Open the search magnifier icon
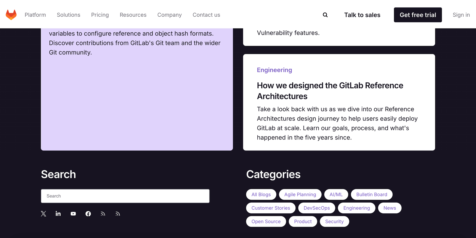 pyautogui.click(x=325, y=15)
